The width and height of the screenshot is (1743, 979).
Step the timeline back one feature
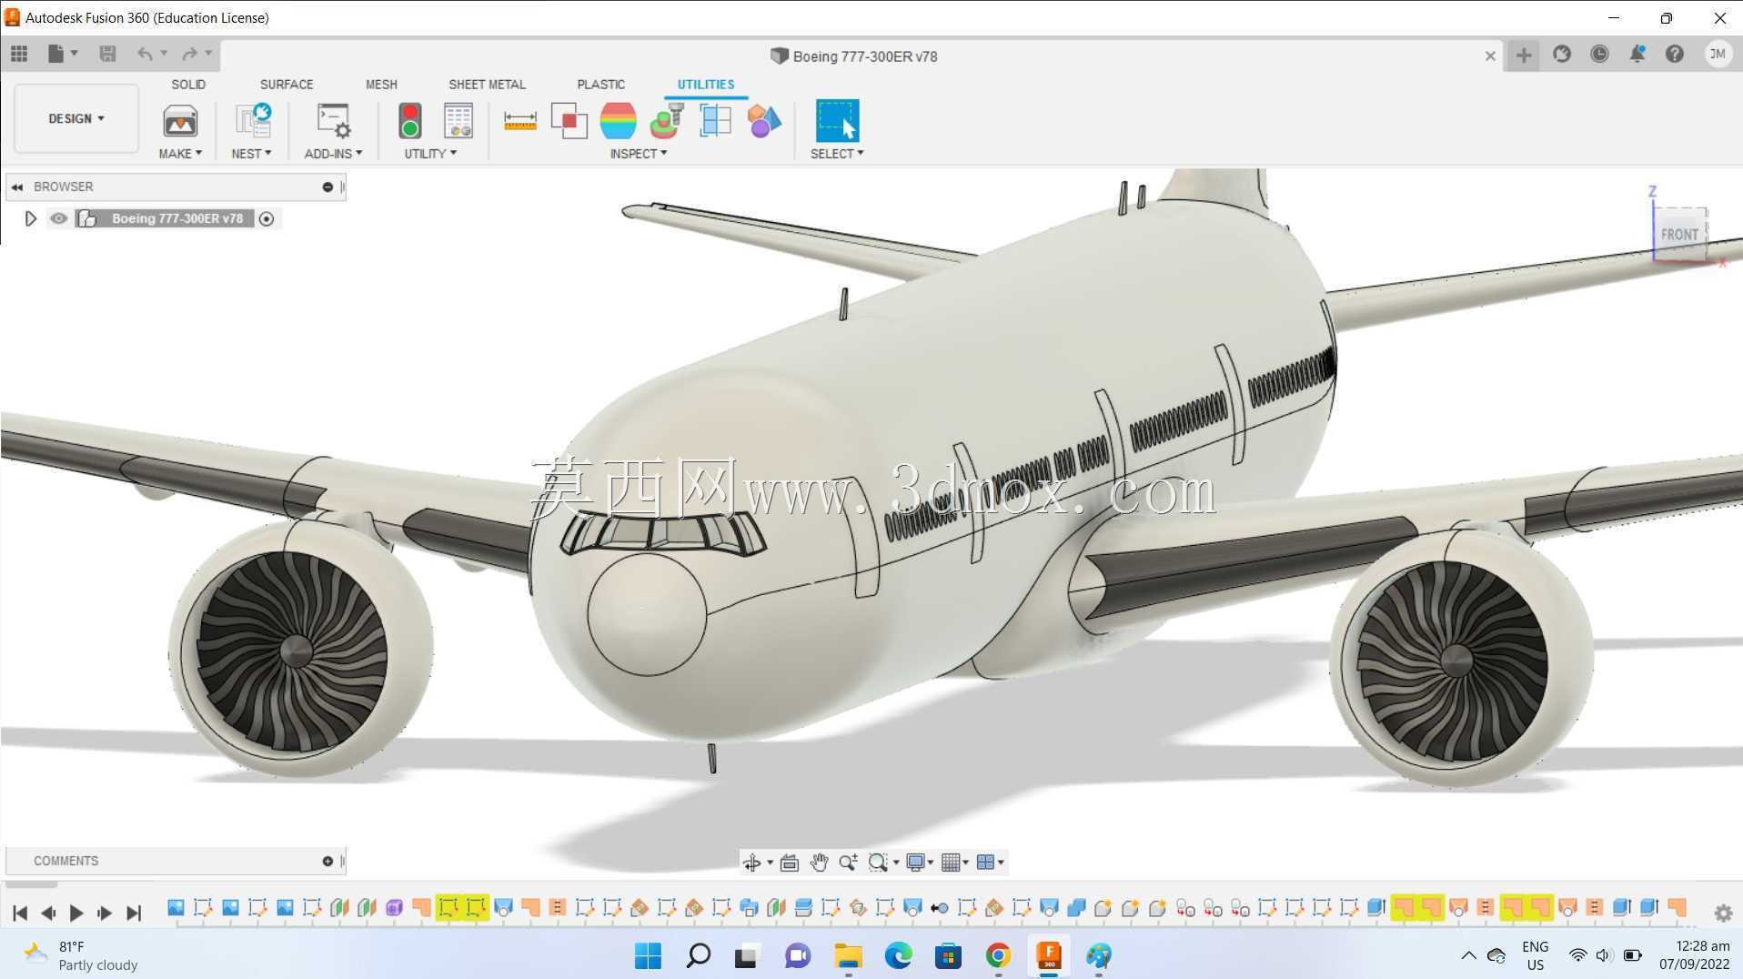point(48,913)
